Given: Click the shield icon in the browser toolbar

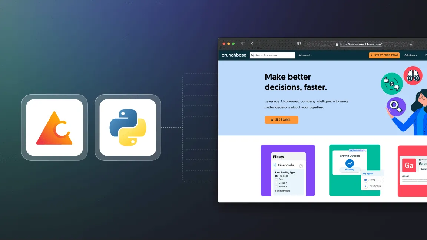Looking at the screenshot, I should pyautogui.click(x=299, y=43).
